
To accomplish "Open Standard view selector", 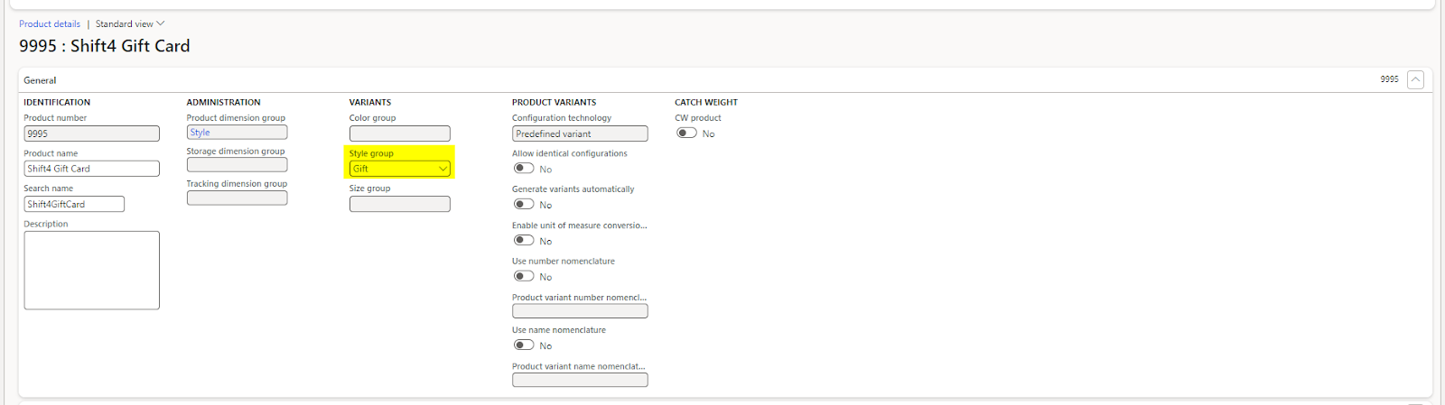I will tap(130, 24).
